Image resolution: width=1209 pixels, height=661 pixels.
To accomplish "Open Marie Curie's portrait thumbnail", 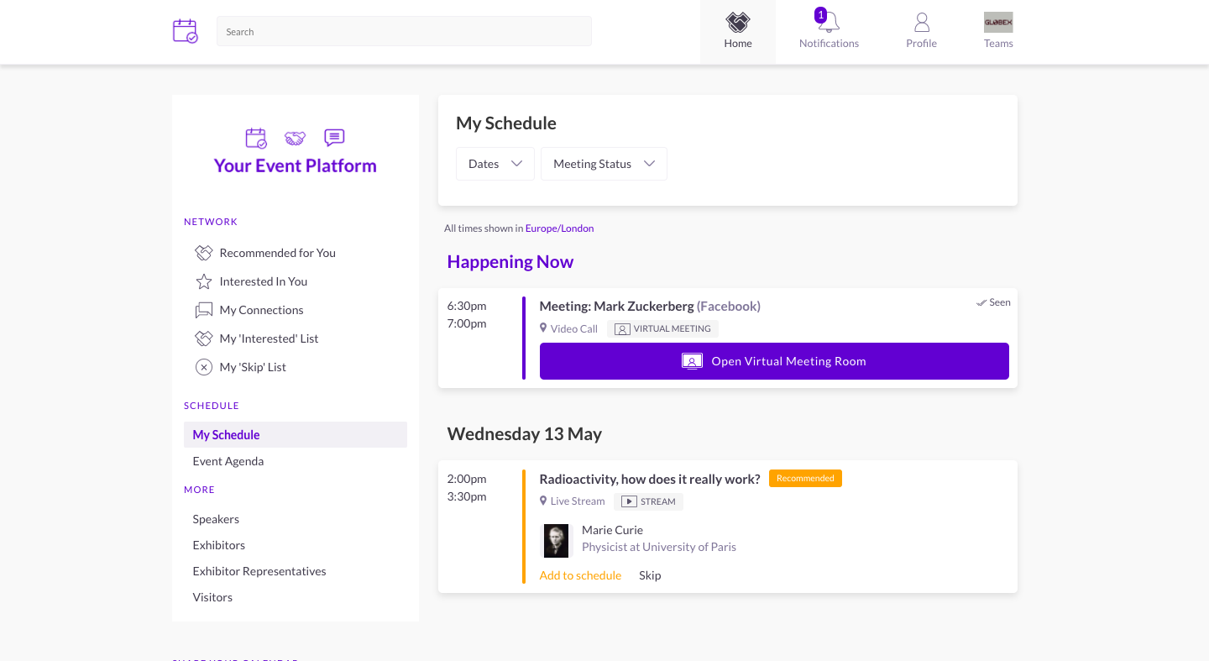I will click(x=556, y=540).
